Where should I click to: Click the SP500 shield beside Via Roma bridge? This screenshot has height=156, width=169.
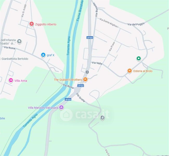(x=81, y=86)
